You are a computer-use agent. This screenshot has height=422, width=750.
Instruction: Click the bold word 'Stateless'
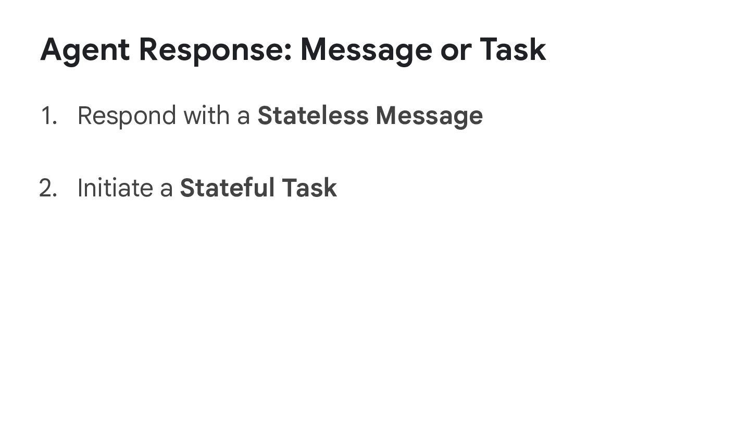tap(312, 116)
